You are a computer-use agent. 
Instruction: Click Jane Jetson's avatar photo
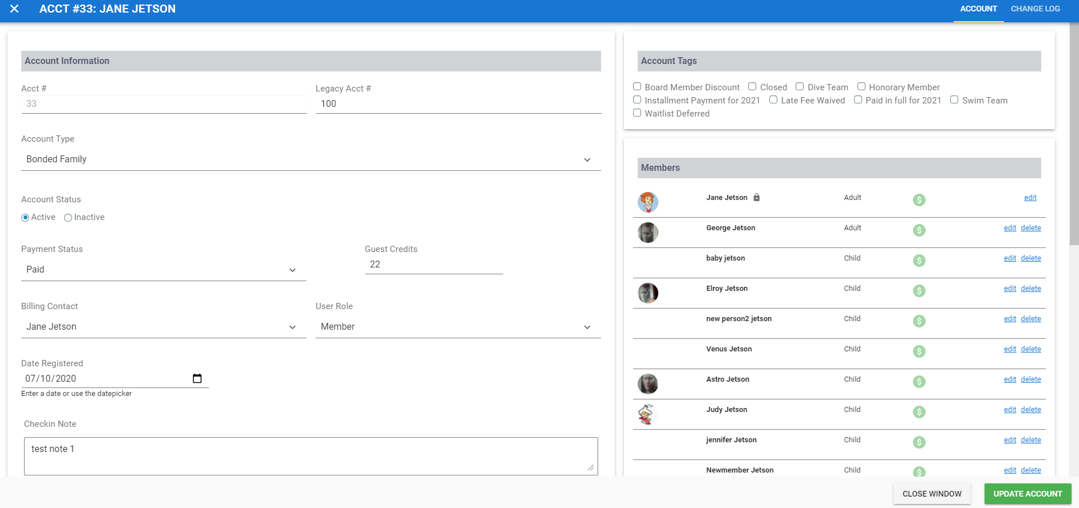[x=648, y=202]
